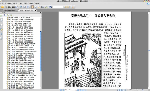Screen dimensions: 150x91
Task: Click bookmarks panel scroll down arrow
Action: (x=41, y=88)
